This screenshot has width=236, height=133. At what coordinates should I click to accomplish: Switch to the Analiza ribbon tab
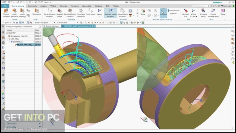point(43,6)
